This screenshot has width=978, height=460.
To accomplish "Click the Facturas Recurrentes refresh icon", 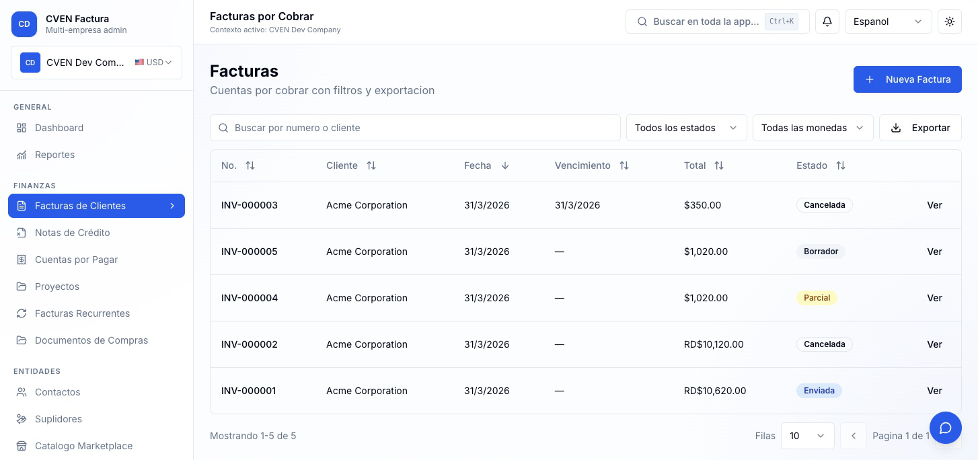I will point(22,313).
